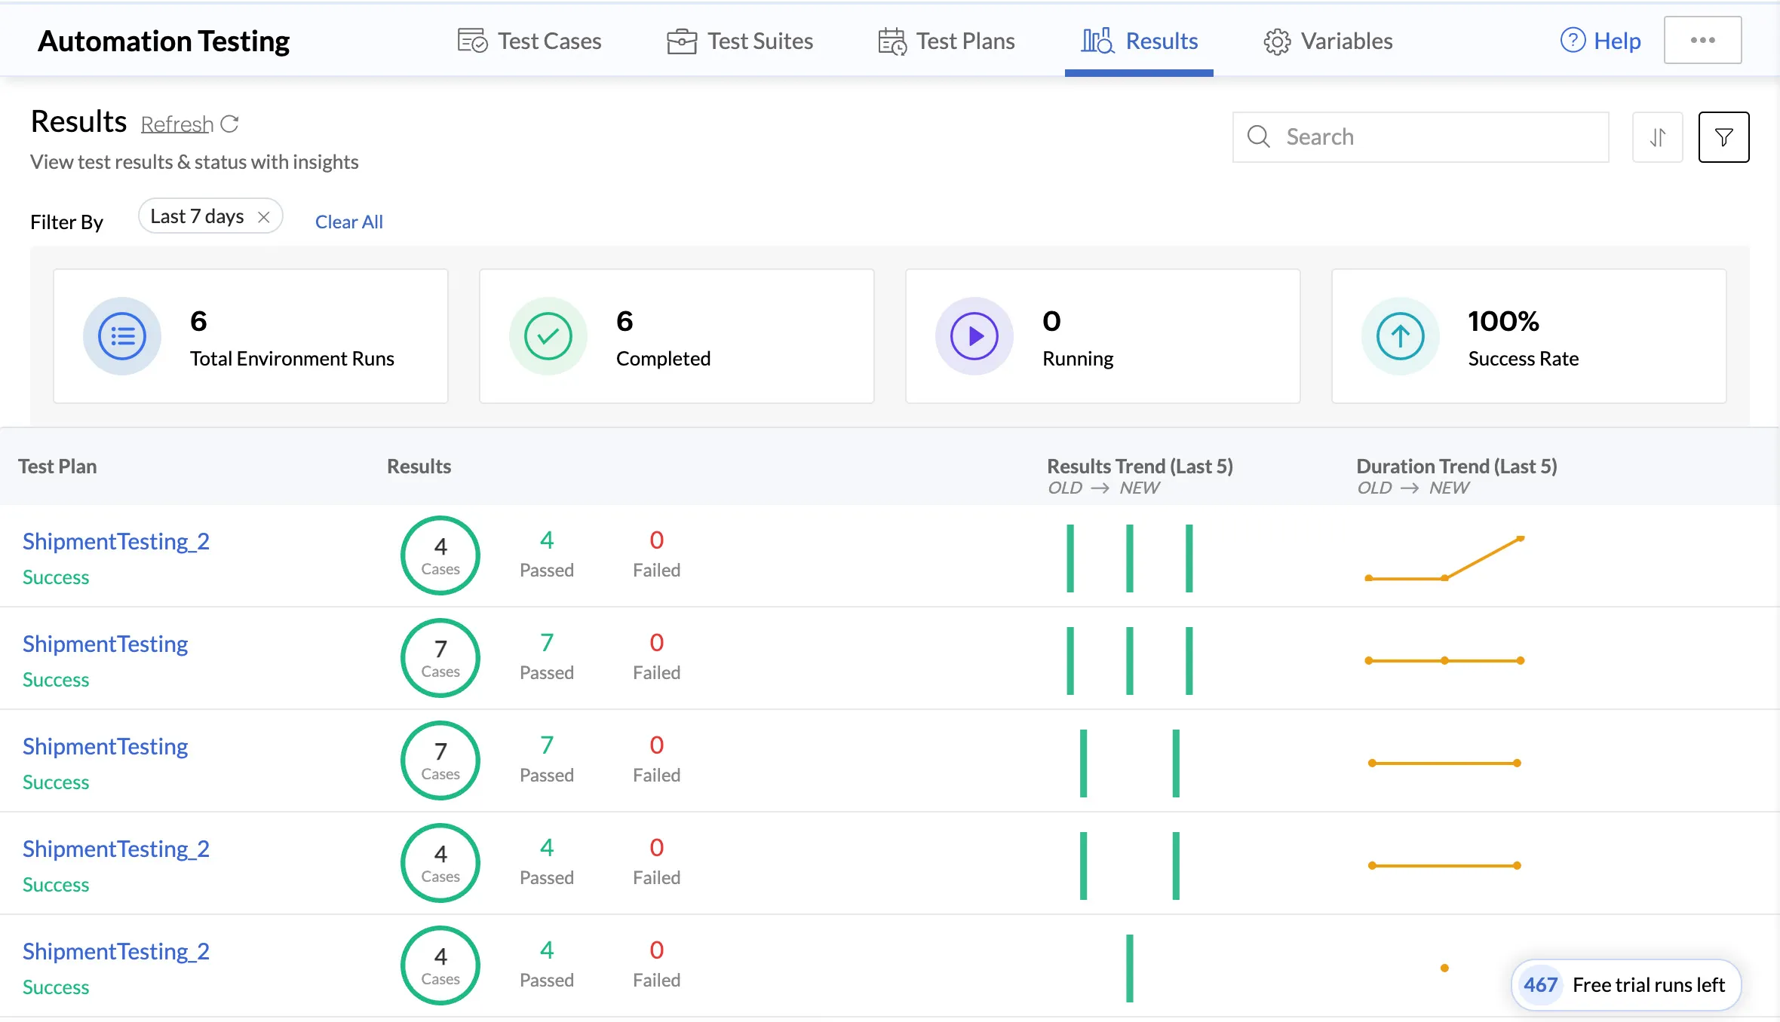The width and height of the screenshot is (1780, 1022).
Task: Click the Free trial runs left badge
Action: pos(1626,985)
